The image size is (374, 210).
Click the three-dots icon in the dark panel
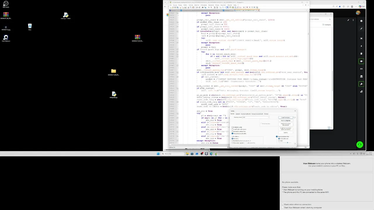[x=353, y=20]
